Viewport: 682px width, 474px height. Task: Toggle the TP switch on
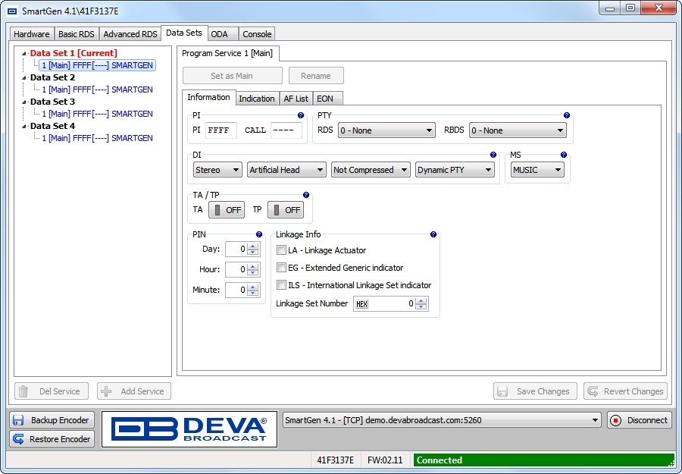click(285, 210)
